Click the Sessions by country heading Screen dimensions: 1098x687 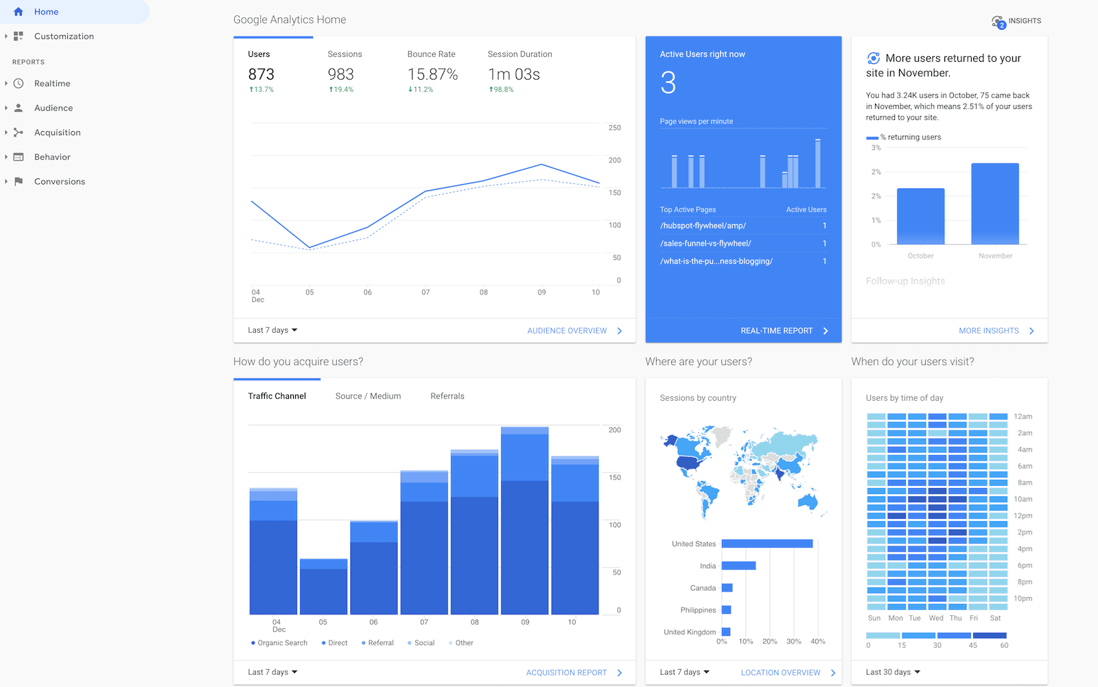(698, 398)
